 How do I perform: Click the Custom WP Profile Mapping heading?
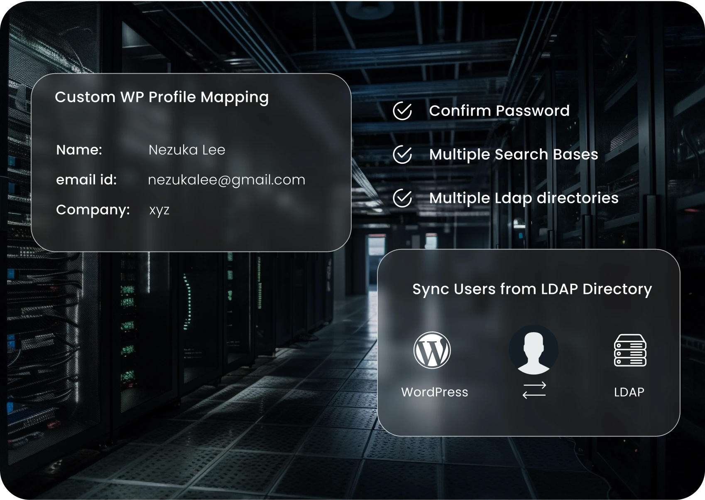(162, 97)
